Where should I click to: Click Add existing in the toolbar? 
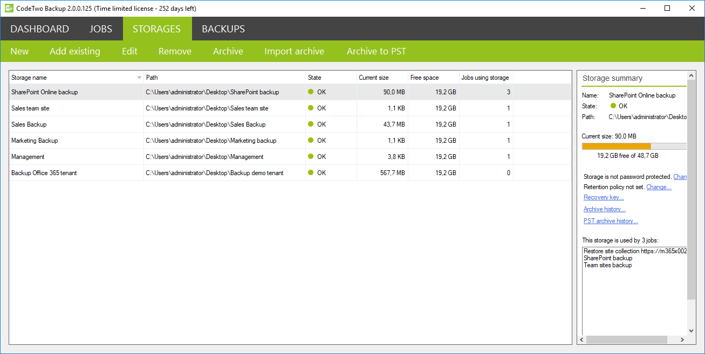(x=75, y=51)
